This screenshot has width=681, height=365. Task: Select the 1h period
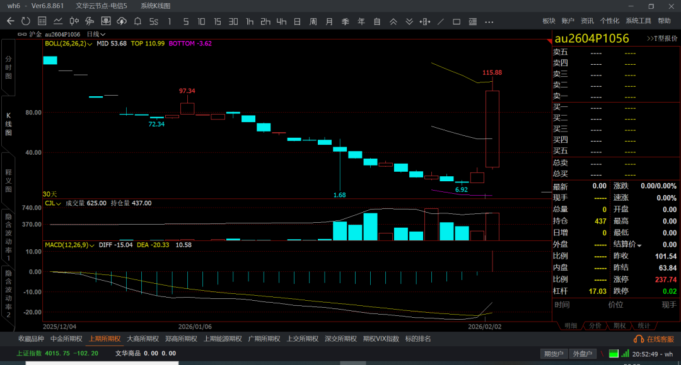(250, 21)
